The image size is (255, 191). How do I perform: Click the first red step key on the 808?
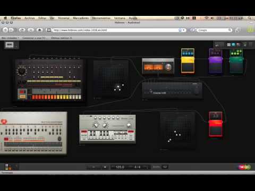point(33,97)
